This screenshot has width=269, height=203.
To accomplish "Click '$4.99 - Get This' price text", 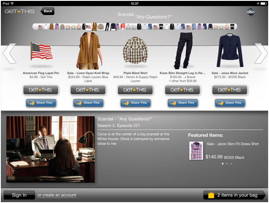I will (41, 77).
